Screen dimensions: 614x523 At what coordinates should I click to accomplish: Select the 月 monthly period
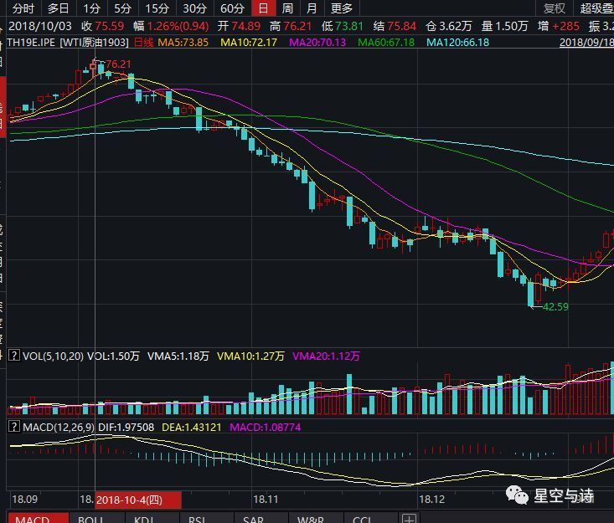click(x=312, y=8)
